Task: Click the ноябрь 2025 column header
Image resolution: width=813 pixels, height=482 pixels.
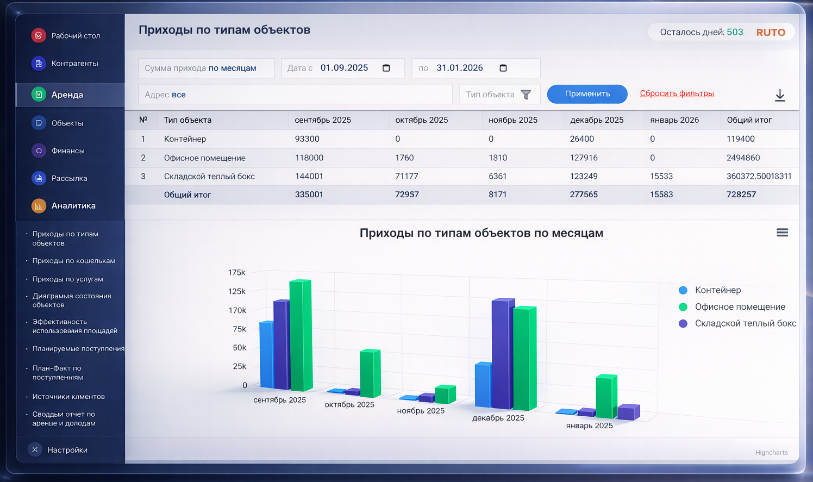Action: click(x=513, y=120)
